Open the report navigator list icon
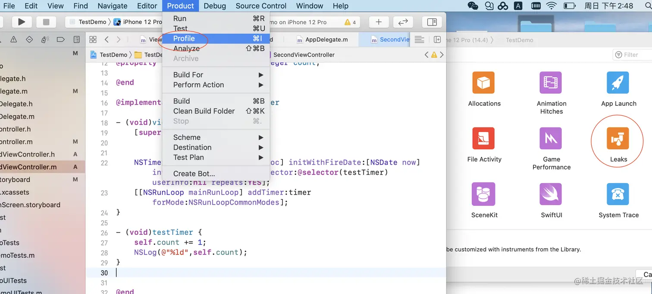 pyautogui.click(x=77, y=39)
